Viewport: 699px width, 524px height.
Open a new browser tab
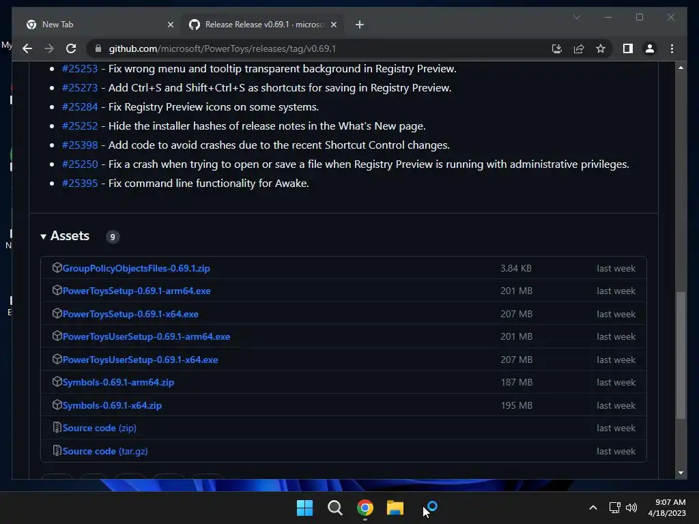(x=360, y=25)
